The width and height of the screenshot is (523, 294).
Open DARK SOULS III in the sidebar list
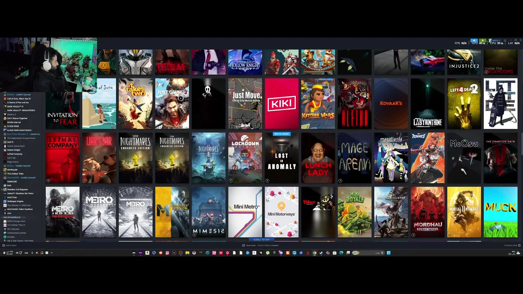(15, 107)
